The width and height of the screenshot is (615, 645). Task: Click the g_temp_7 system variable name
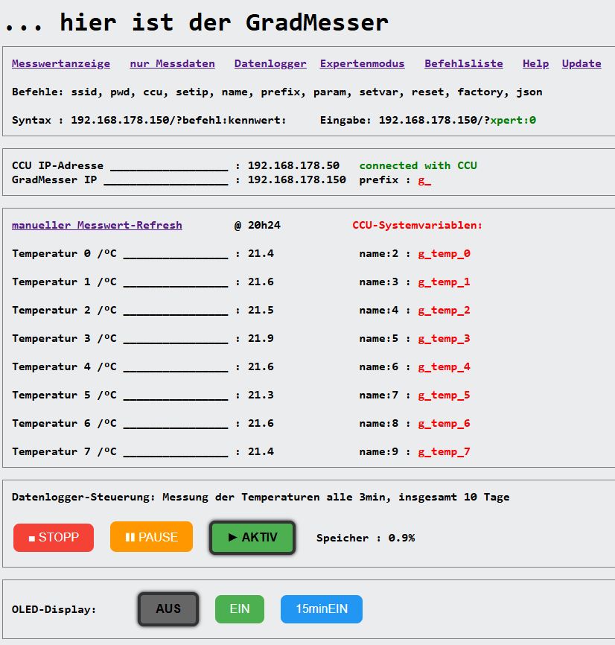(x=444, y=452)
